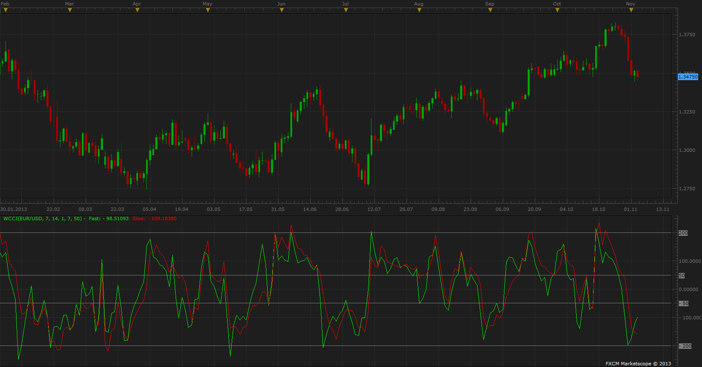
Task: Click the Jul month triangle marker
Action: click(346, 10)
